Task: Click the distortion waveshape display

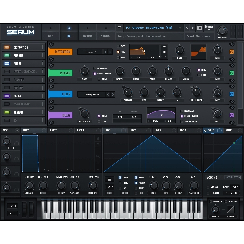Action: [x=198, y=52]
